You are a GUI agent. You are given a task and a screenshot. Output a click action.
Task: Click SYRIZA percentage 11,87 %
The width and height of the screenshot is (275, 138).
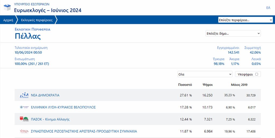click(186, 131)
